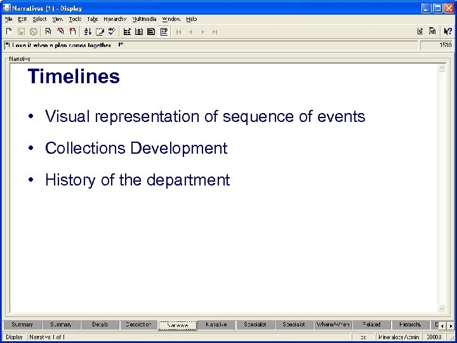Viewport: 457px width, 343px height.
Task: Click the narrative scrollbar up arrow
Action: pyautogui.click(x=442, y=68)
